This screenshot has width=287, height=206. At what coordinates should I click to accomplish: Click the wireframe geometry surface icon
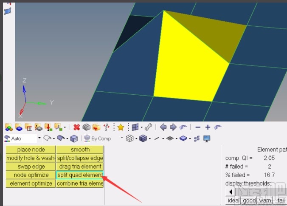[47, 138]
